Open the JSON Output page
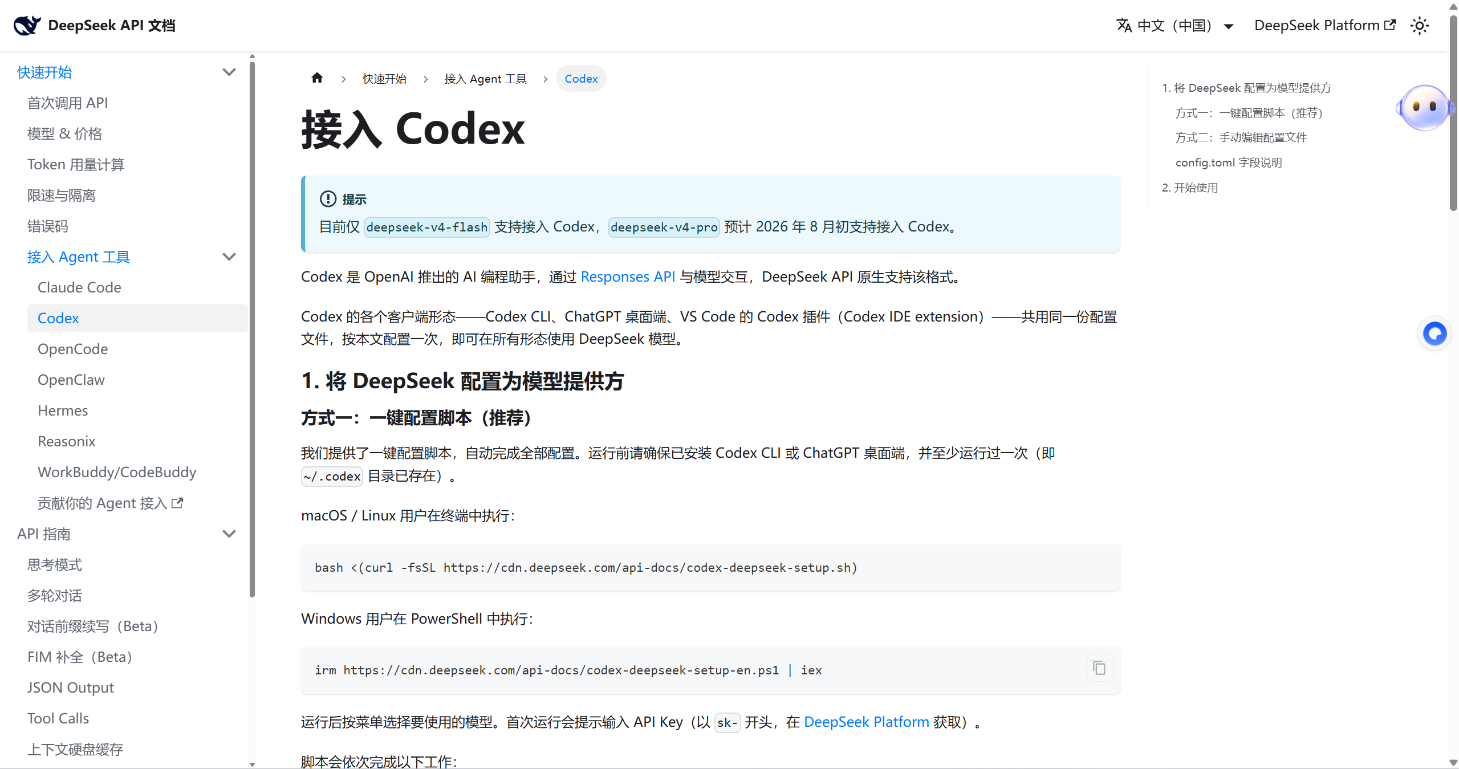This screenshot has height=769, width=1459. pyautogui.click(x=70, y=688)
